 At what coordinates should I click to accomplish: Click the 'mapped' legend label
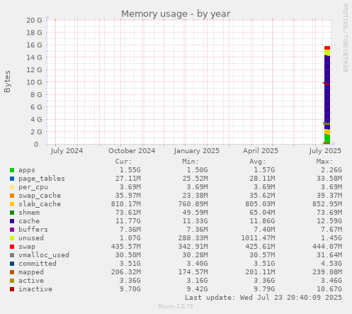pyautogui.click(x=31, y=272)
